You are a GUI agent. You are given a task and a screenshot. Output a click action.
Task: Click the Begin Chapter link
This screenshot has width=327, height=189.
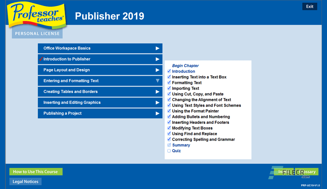(185, 66)
